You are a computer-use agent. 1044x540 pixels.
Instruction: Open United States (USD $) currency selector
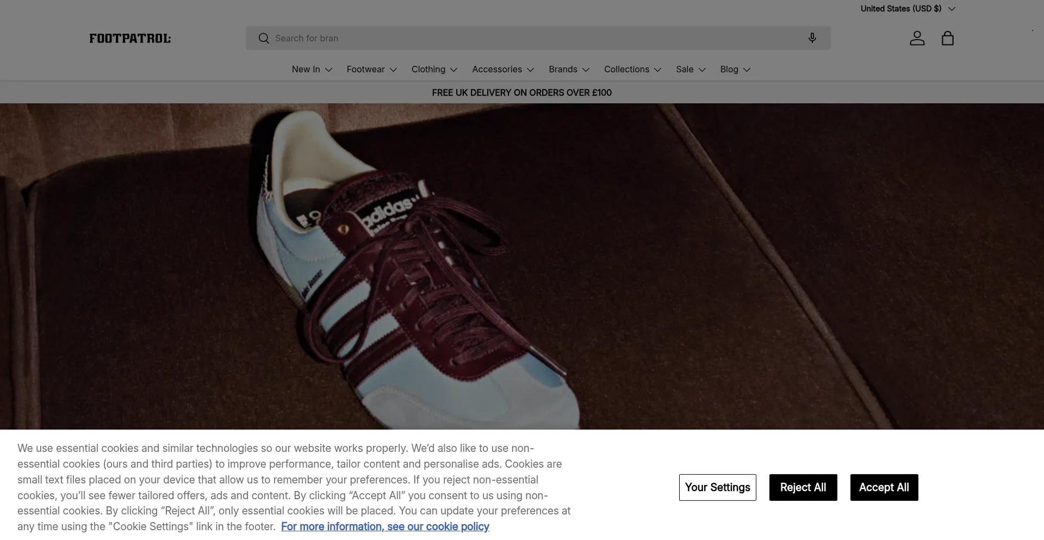(907, 9)
